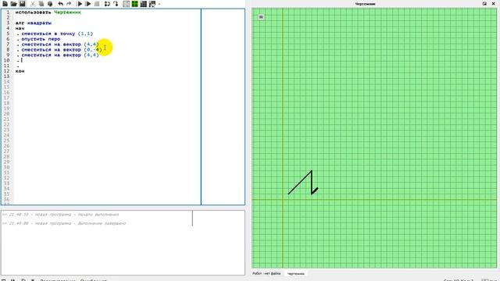Screen dimensions: 500x281
Task: Open the grid window icon in toolbar
Action: point(127,4)
